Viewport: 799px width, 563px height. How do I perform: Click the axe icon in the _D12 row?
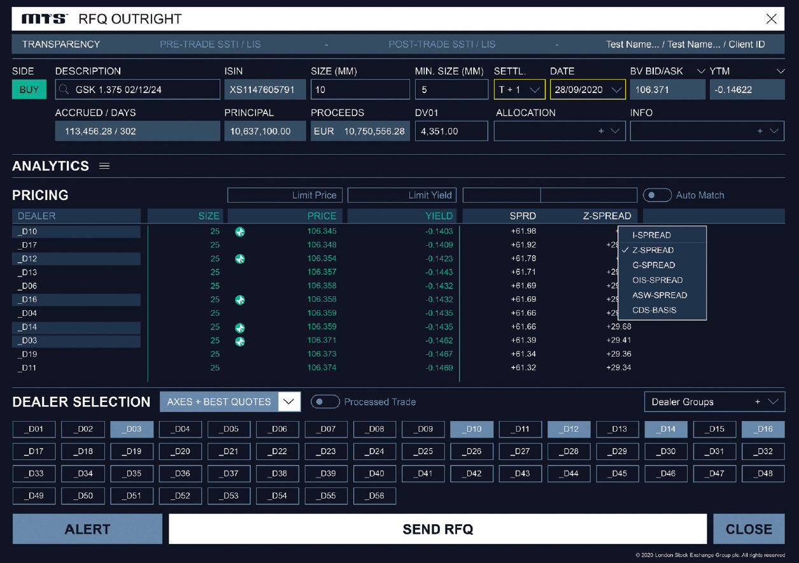click(x=240, y=259)
